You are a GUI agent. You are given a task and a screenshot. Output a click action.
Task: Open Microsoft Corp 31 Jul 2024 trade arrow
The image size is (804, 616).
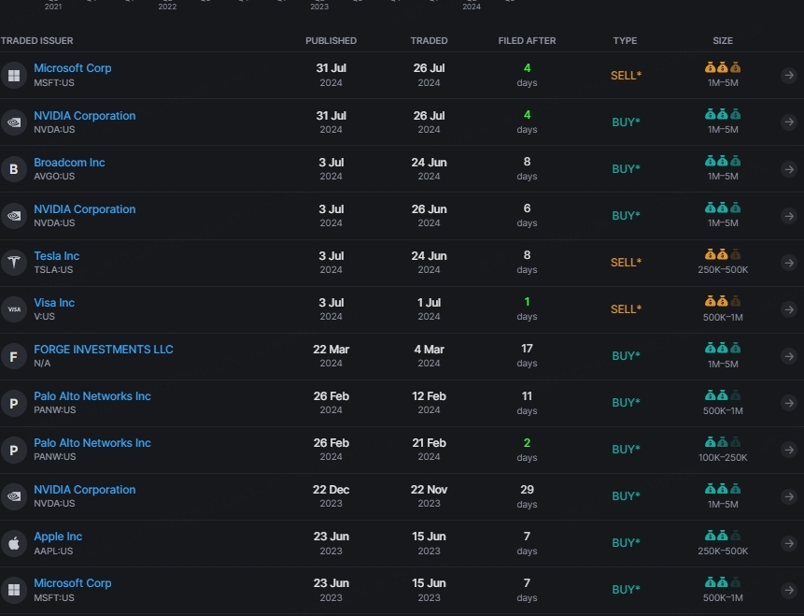pyautogui.click(x=789, y=76)
